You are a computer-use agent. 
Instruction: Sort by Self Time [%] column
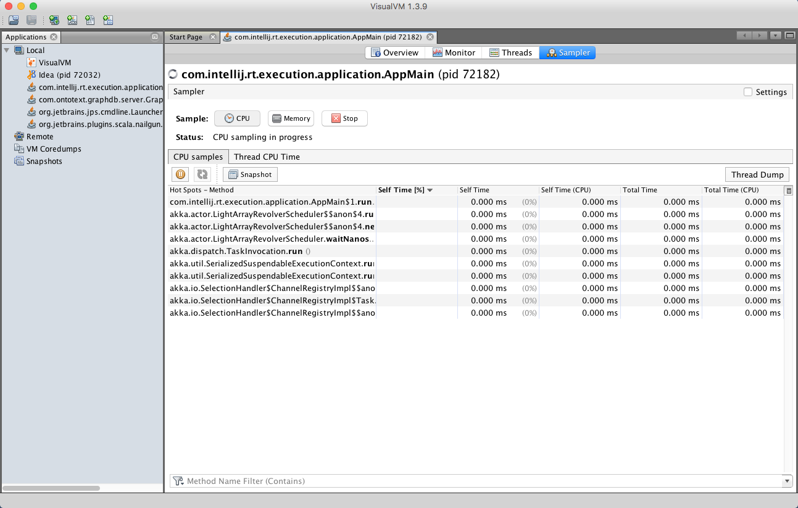pyautogui.click(x=417, y=190)
